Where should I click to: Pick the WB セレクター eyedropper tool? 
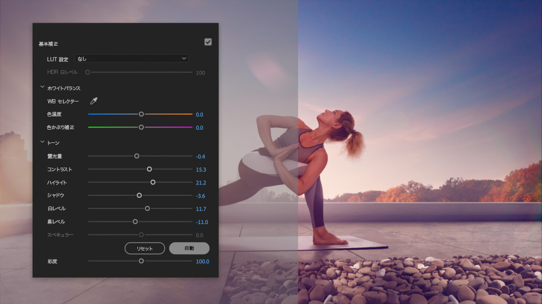click(x=94, y=101)
